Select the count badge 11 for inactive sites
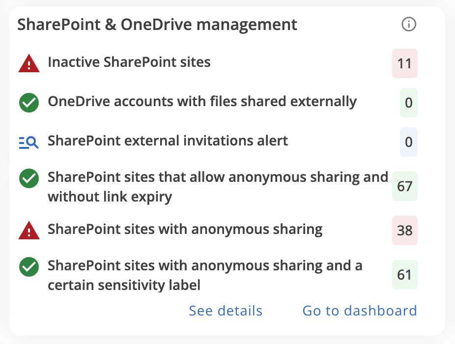 (x=405, y=63)
